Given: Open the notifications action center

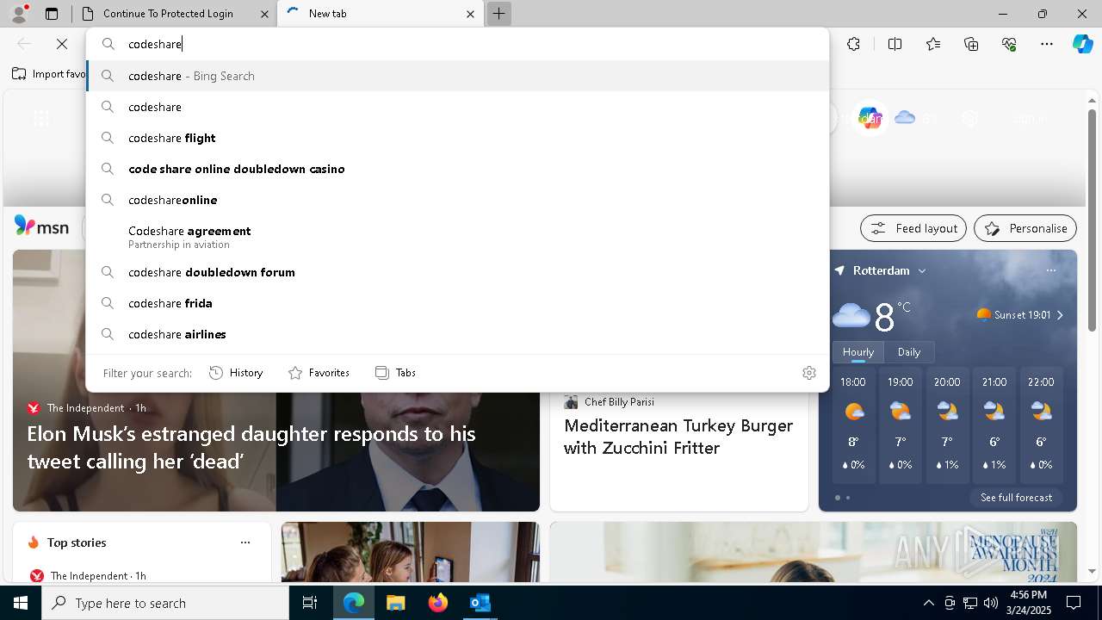Looking at the screenshot, I should 1074,603.
